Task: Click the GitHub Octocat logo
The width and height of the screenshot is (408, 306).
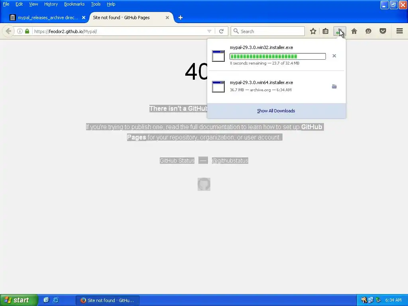Action: coord(204,184)
